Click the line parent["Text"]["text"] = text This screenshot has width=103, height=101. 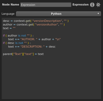pos(23,54)
